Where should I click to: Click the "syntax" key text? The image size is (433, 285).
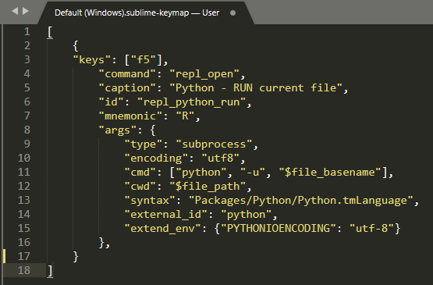click(150, 200)
